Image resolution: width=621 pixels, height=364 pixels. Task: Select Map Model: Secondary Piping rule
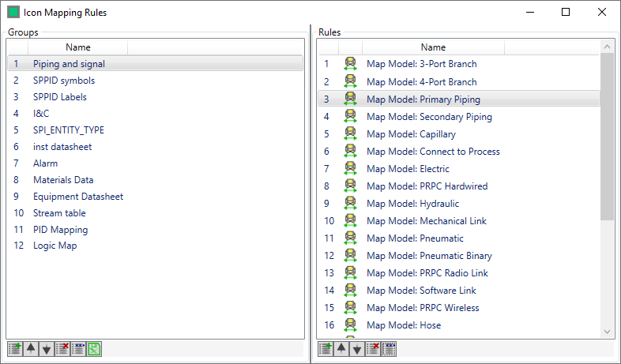(429, 117)
